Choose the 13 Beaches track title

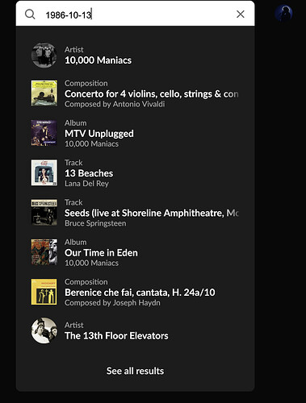tap(89, 173)
